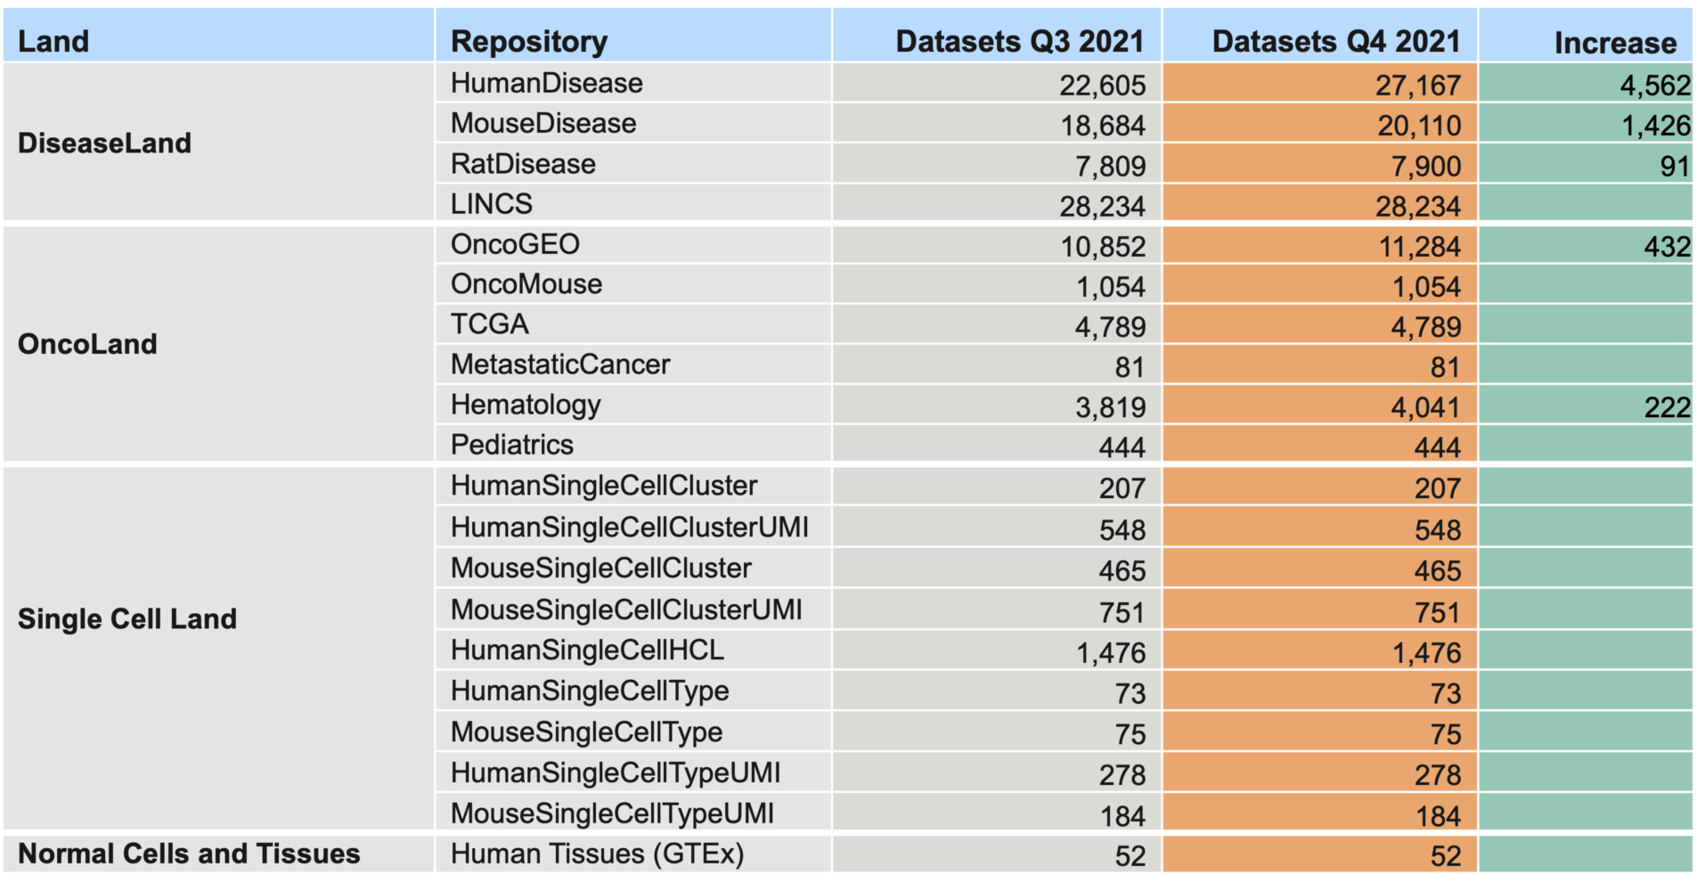Click the HumanDisease repository name
1697x875 pixels.
click(546, 83)
